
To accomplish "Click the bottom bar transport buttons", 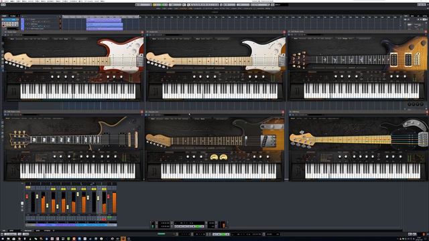I will coord(221,234).
